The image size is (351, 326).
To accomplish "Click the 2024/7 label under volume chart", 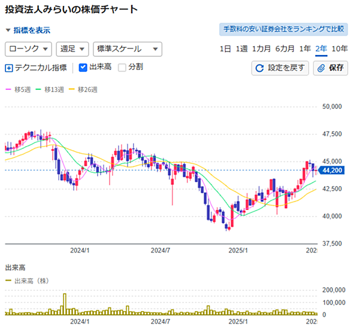I will coord(161,322).
